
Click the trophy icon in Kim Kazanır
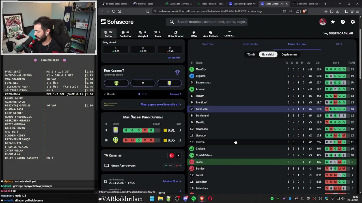click(x=177, y=72)
